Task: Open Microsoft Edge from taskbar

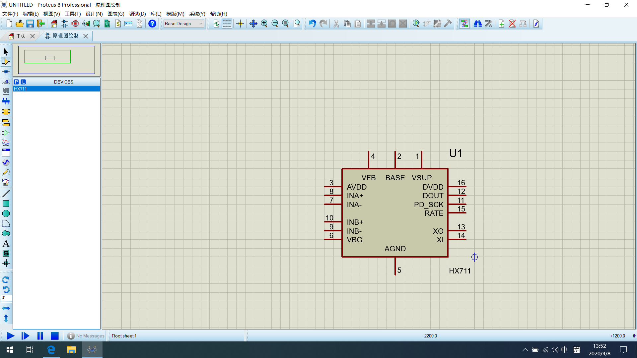Action: 51,350
